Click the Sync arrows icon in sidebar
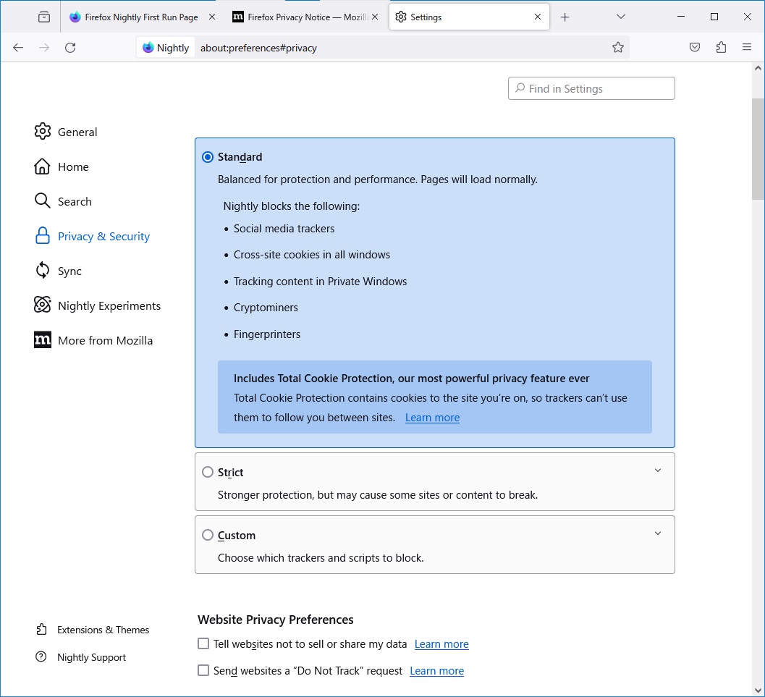Screen dimensions: 765x697 (43, 270)
